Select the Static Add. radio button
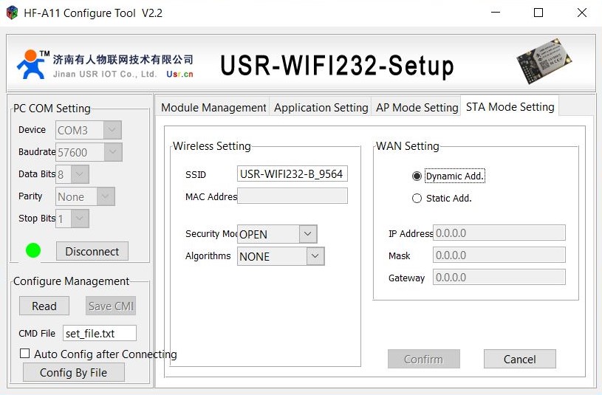 click(417, 199)
